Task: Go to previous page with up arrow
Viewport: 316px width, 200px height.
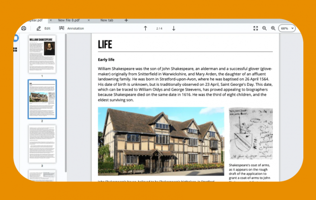Action: point(145,28)
